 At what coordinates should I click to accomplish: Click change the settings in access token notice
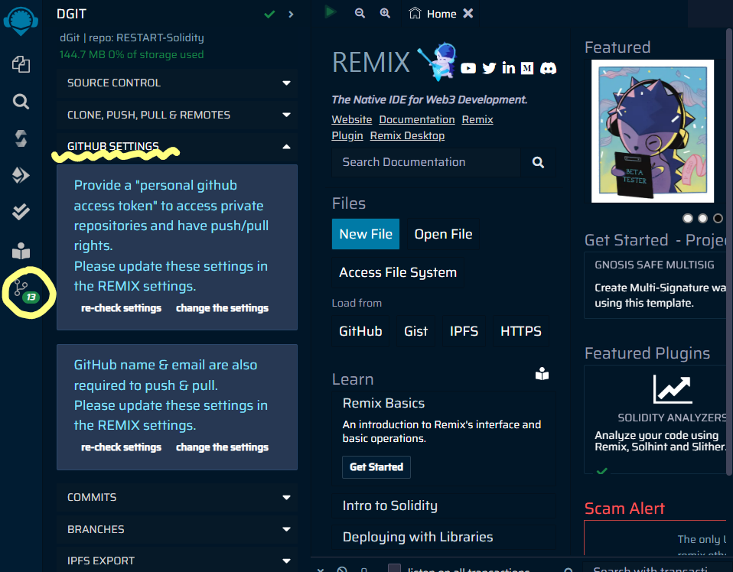pos(222,308)
